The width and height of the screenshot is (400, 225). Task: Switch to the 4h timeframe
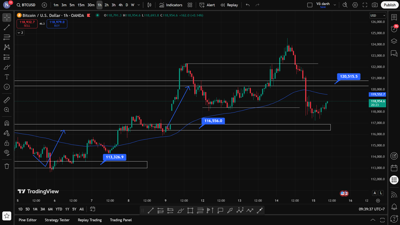[x=120, y=5]
